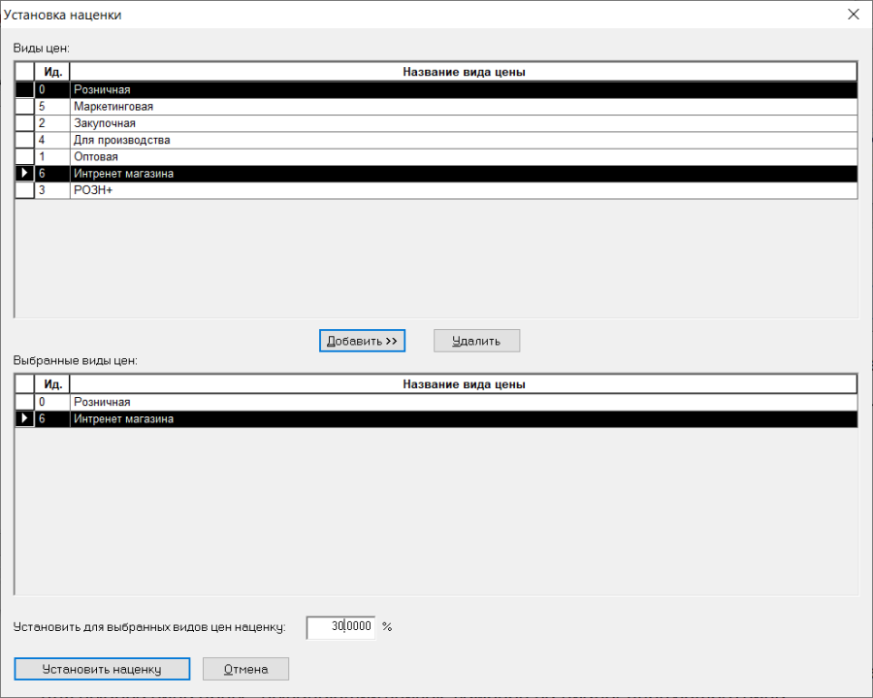Screen dimensions: 873x698
Task: Select Маркетинговая row in price types list
Action: 436,107
